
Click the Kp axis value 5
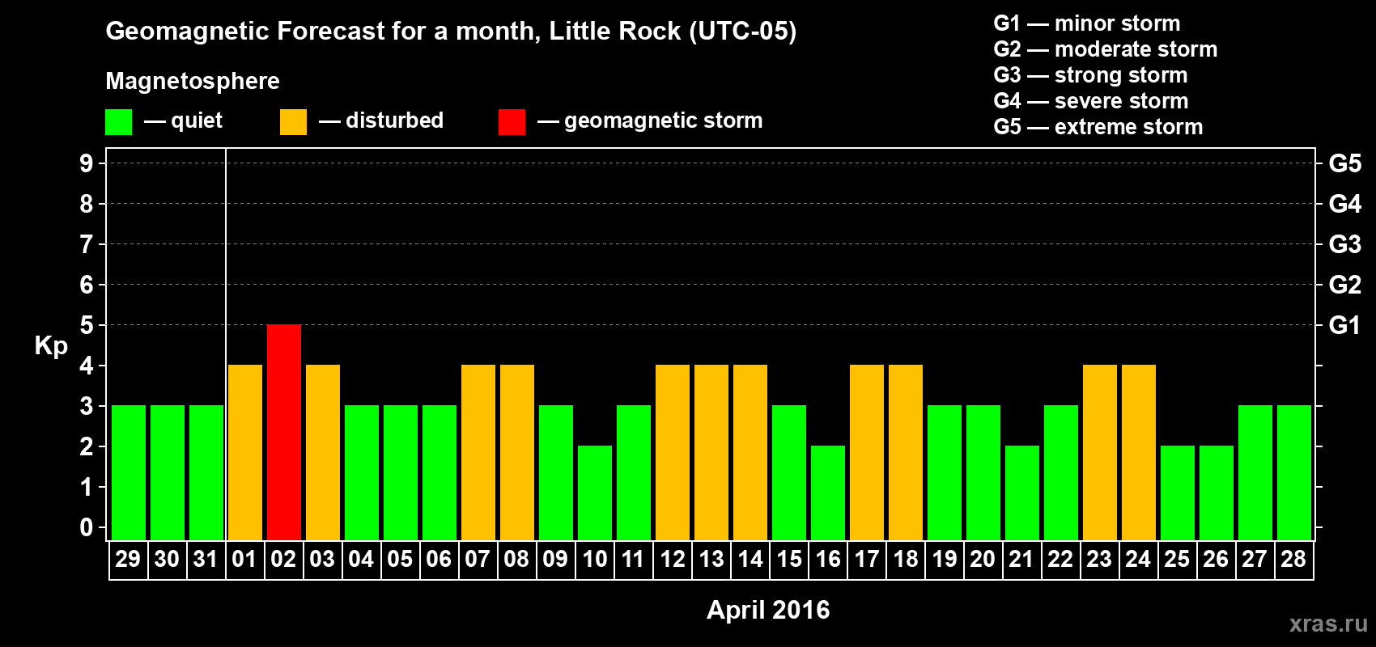tap(87, 325)
